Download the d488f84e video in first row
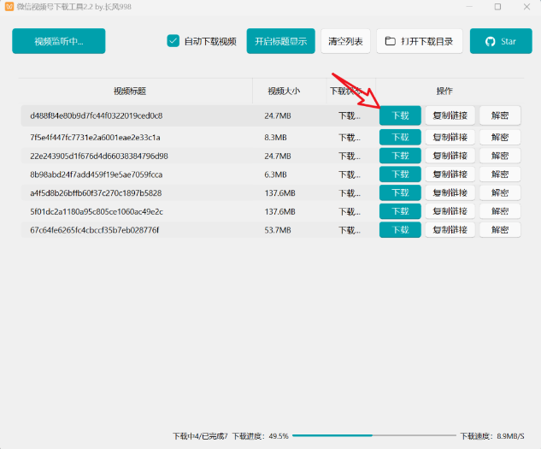The height and width of the screenshot is (449, 541). coord(400,115)
